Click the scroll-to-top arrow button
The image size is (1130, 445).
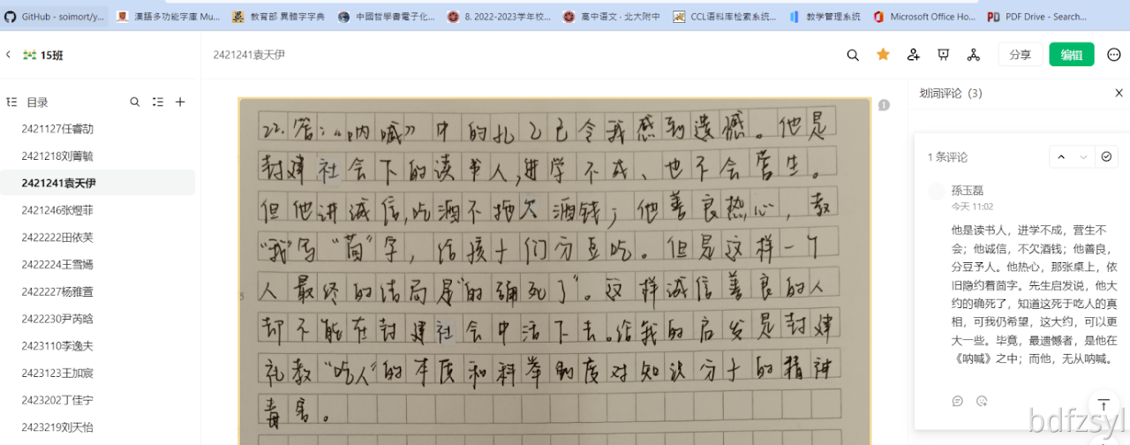tap(1103, 405)
